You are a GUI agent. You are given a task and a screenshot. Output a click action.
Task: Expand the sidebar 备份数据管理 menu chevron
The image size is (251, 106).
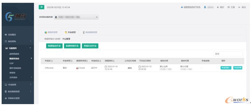point(30,91)
